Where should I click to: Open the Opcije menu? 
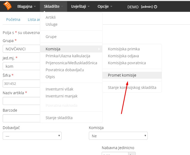[x=105, y=6]
